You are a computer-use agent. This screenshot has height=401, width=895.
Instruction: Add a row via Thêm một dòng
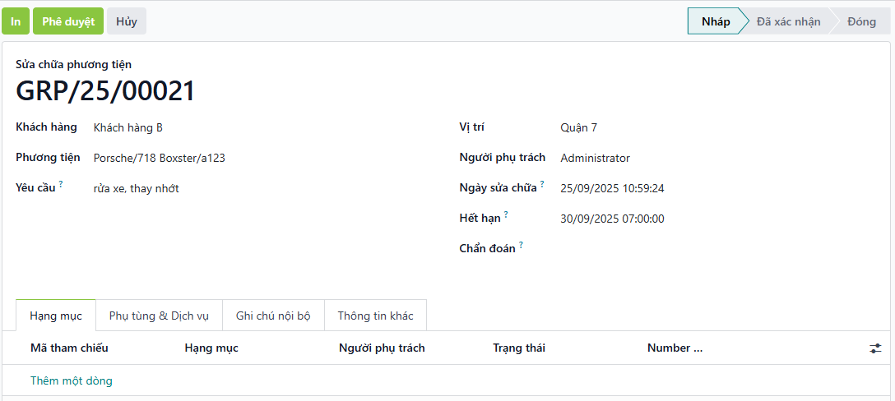coord(72,380)
